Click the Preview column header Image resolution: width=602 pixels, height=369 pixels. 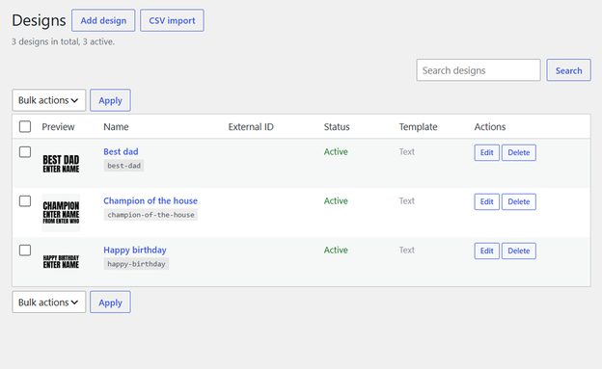coord(58,126)
